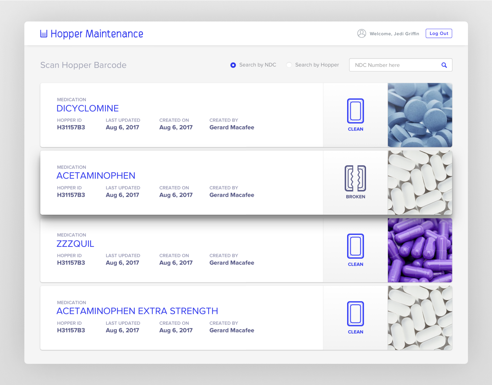This screenshot has height=385, width=492.
Task: Click the CLEAN label in ZzzQuil card
Action: tap(355, 264)
